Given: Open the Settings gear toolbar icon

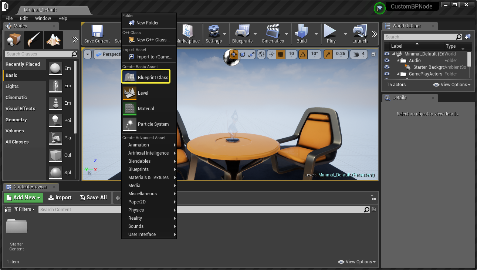Looking at the screenshot, I should pyautogui.click(x=213, y=32).
